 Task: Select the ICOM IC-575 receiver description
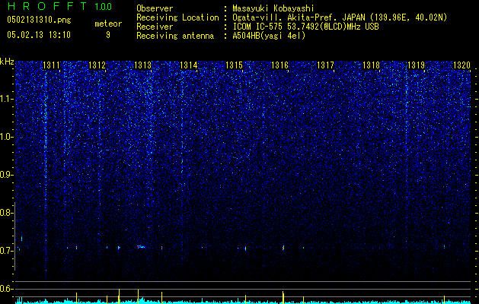click(305, 27)
